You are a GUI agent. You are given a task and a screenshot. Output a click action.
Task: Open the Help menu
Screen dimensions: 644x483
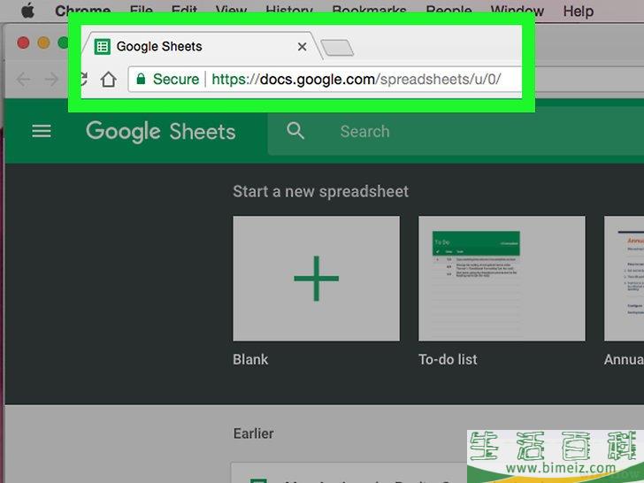pyautogui.click(x=579, y=11)
